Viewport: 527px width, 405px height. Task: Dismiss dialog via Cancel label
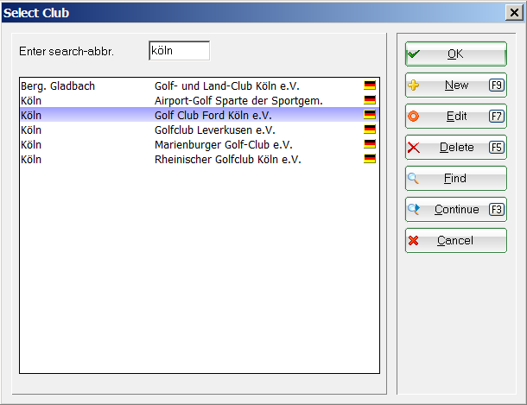pos(455,240)
